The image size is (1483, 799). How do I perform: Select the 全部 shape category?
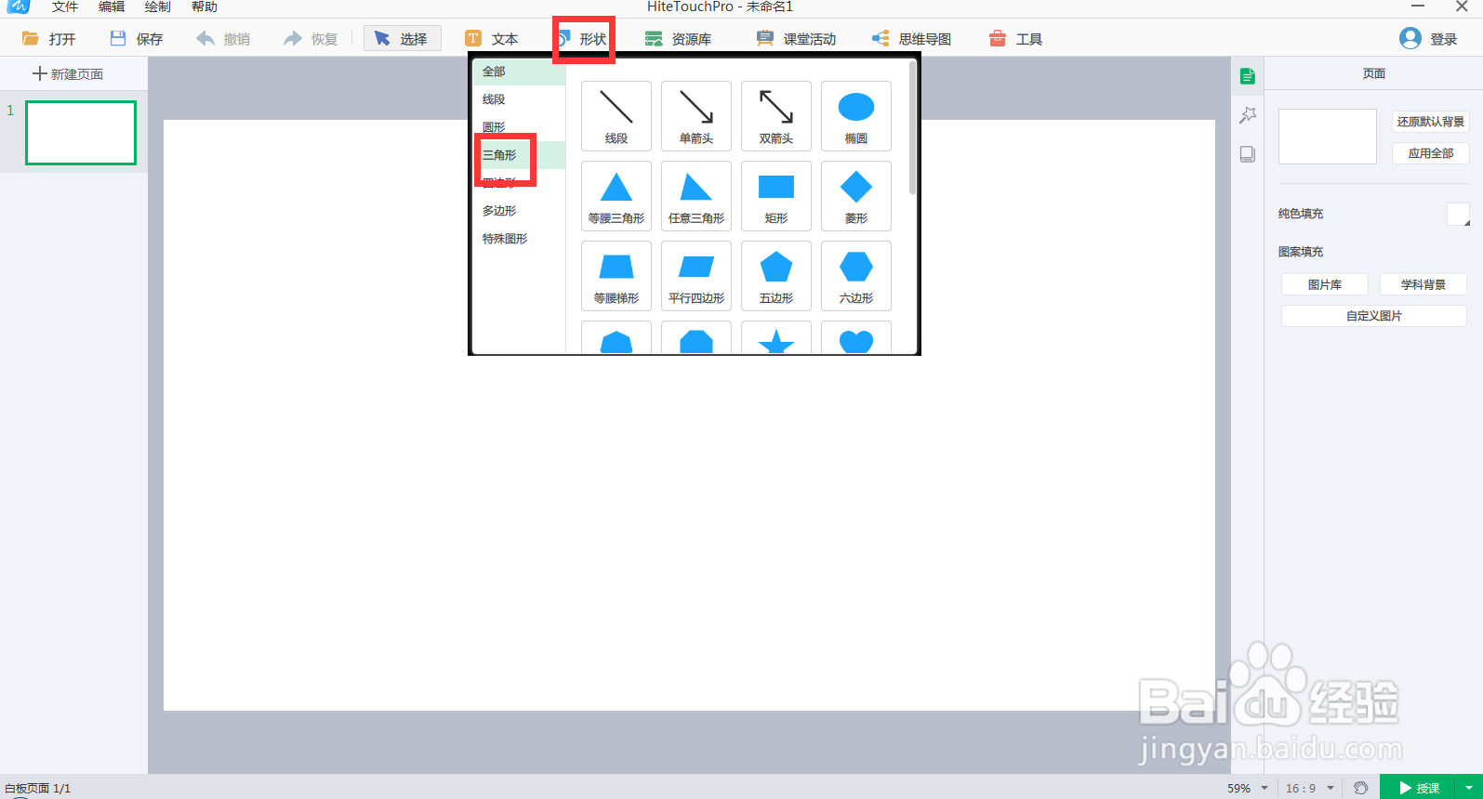point(519,72)
